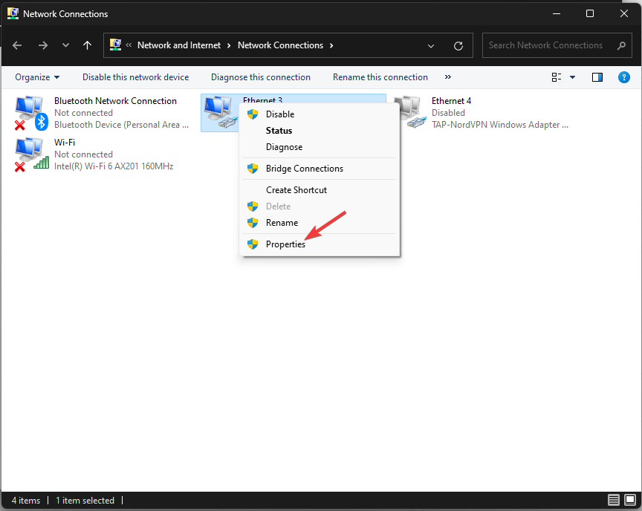Screen dimensions: 642x511
Task: Click Disable this network device
Action: (x=135, y=77)
